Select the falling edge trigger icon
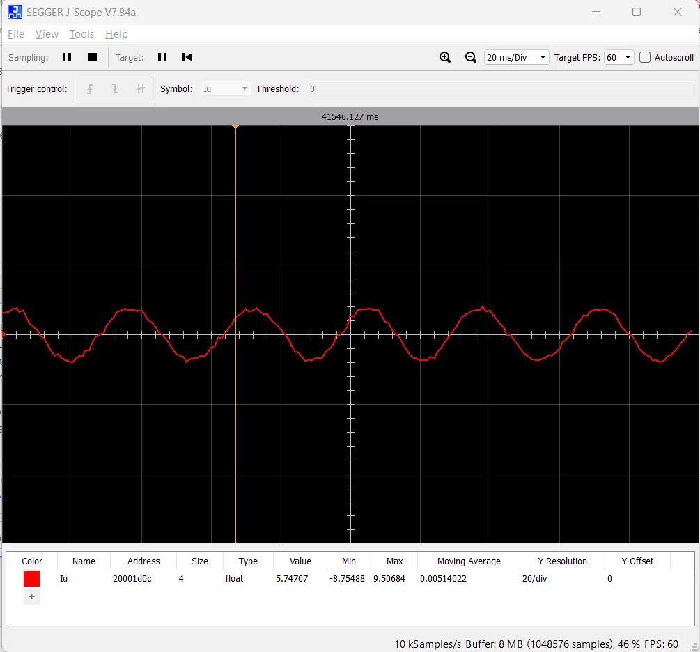The image size is (700, 652). point(115,89)
